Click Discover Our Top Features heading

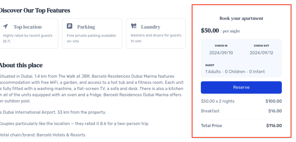point(34,10)
